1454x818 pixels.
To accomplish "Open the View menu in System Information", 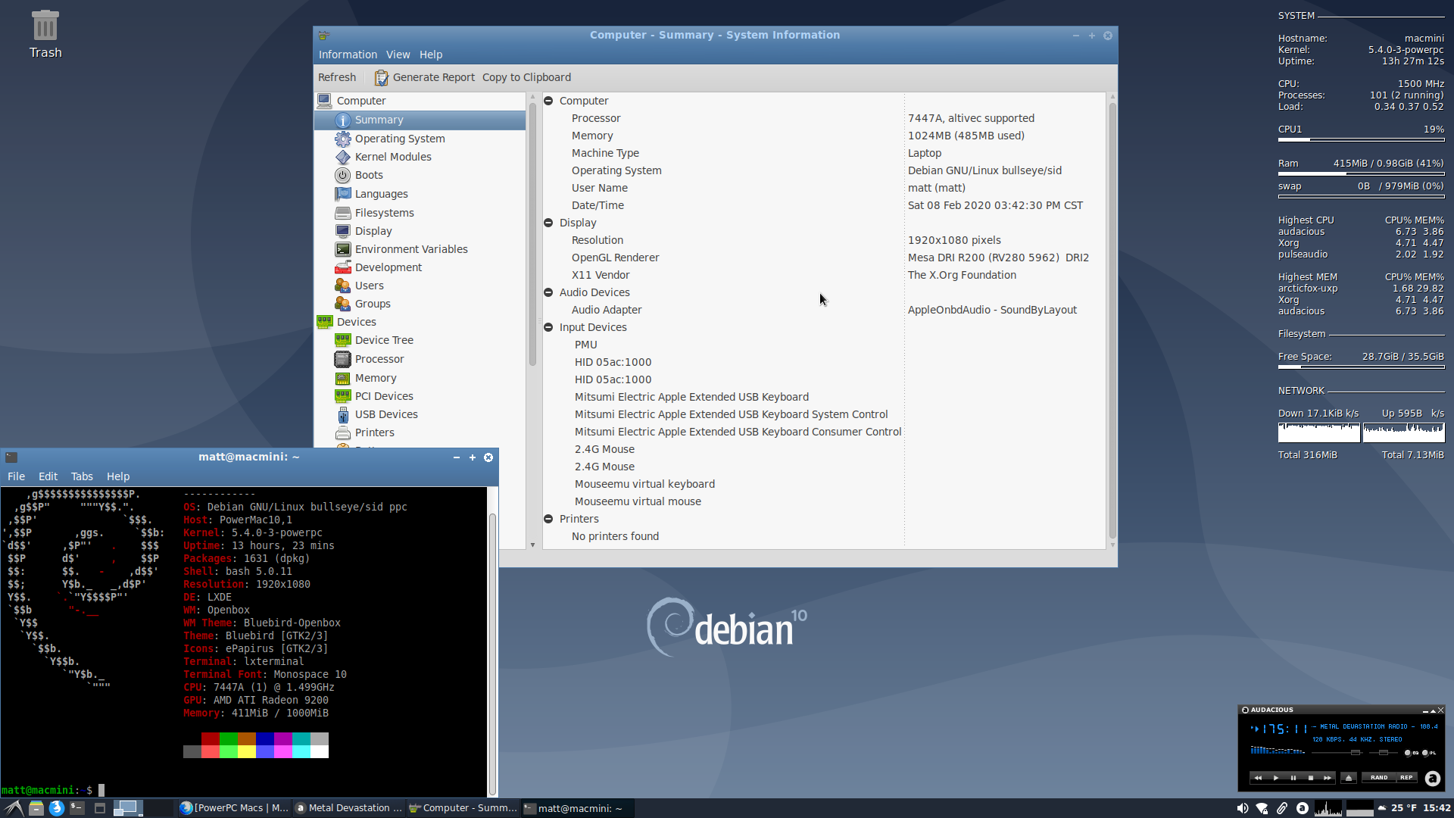I will [x=398, y=54].
